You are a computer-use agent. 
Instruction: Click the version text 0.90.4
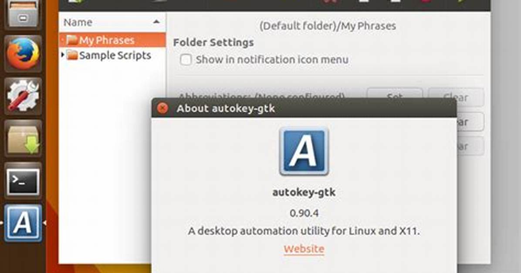pos(304,213)
